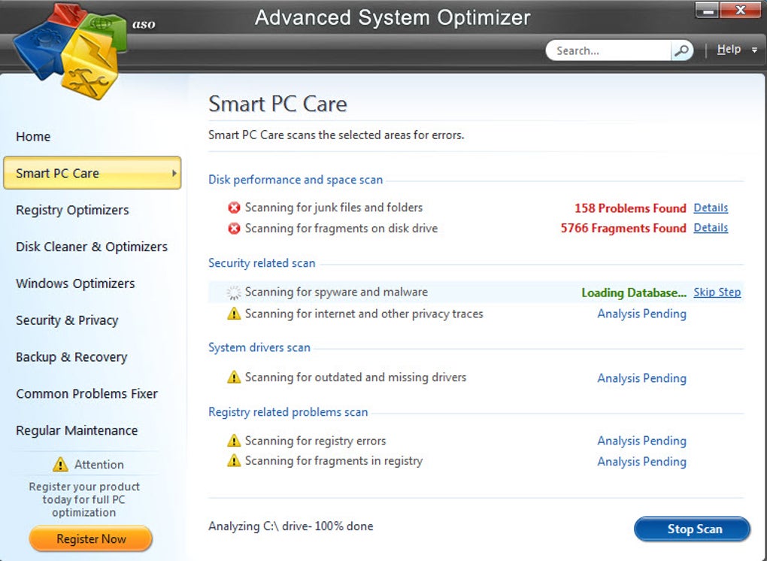Click warning icon beside registry errors scan
767x561 pixels.
click(234, 441)
